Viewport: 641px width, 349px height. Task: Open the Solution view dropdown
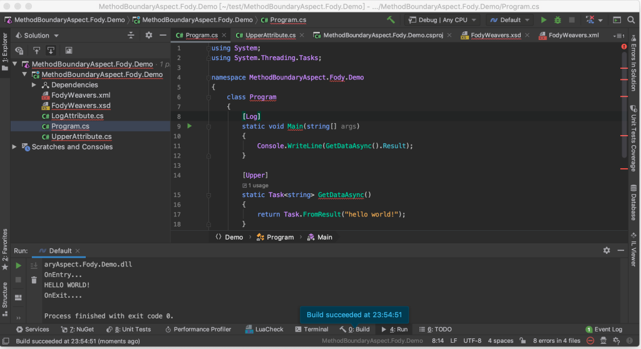click(37, 36)
